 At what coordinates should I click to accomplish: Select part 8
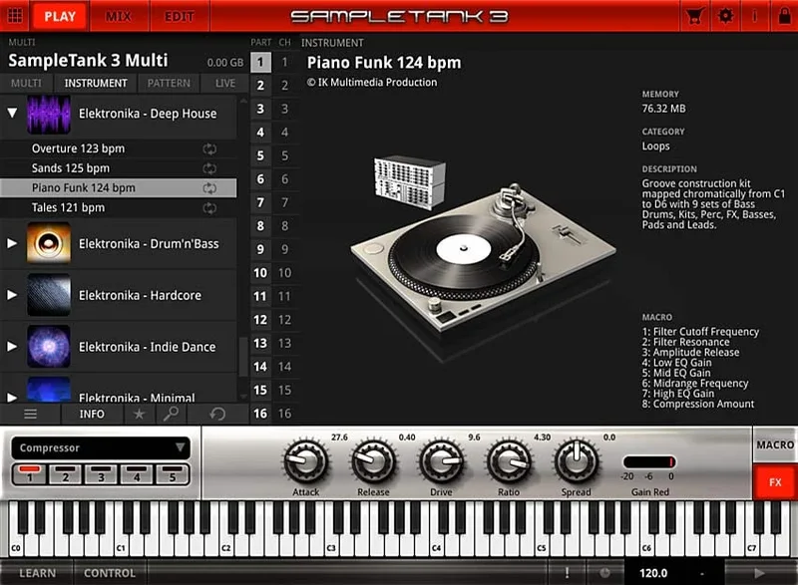pyautogui.click(x=260, y=225)
